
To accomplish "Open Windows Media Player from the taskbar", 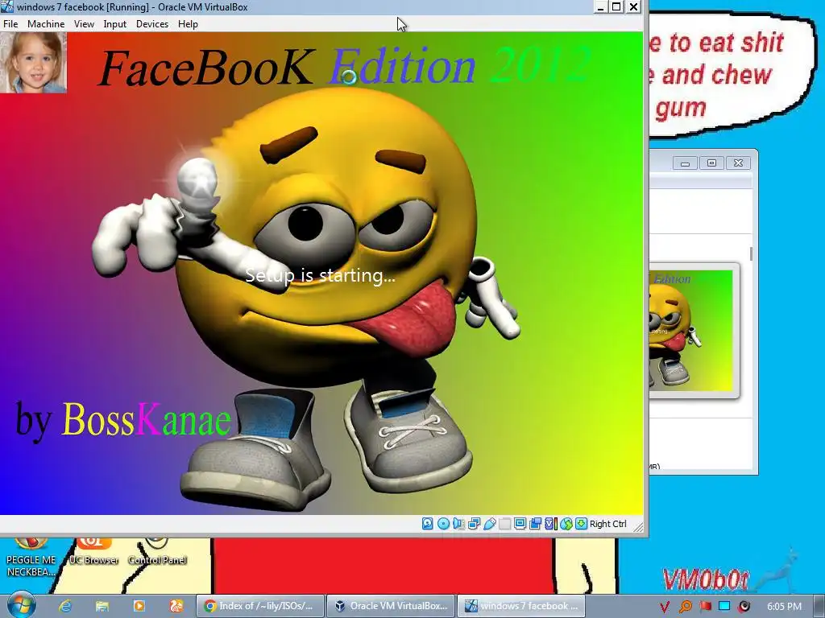I will click(139, 606).
